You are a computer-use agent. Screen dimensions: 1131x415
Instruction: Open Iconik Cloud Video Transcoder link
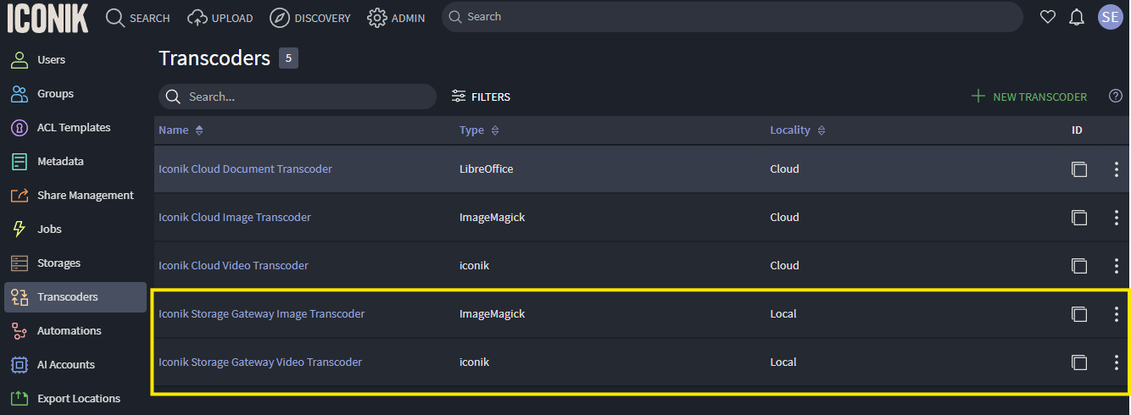(x=233, y=265)
